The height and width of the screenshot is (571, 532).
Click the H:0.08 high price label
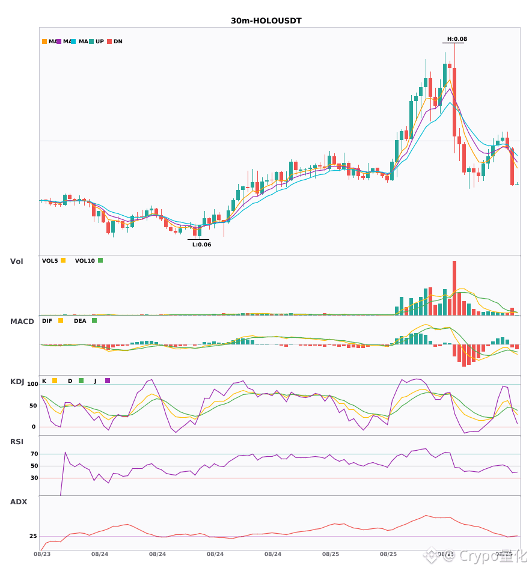(x=457, y=39)
